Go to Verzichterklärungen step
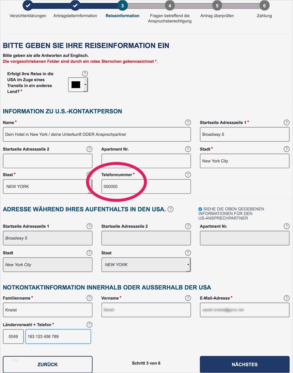The width and height of the screenshot is (293, 373). pyautogui.click(x=28, y=5)
